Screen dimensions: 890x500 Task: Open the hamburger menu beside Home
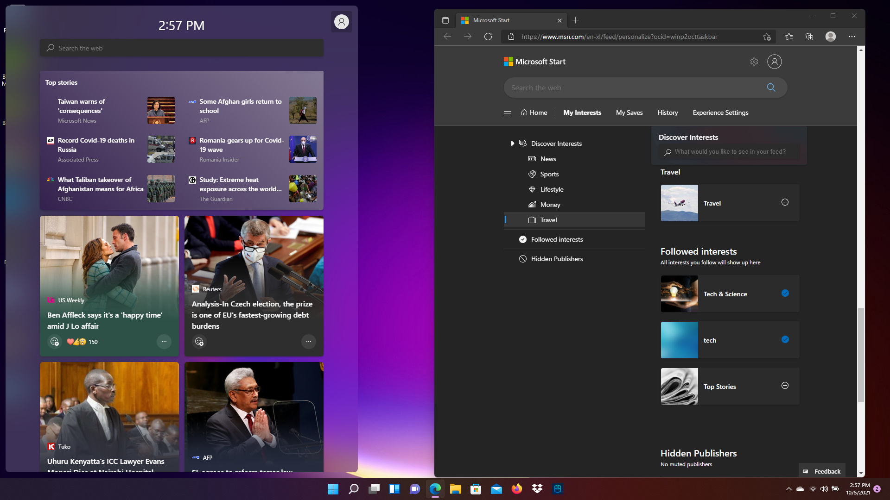pyautogui.click(x=508, y=113)
